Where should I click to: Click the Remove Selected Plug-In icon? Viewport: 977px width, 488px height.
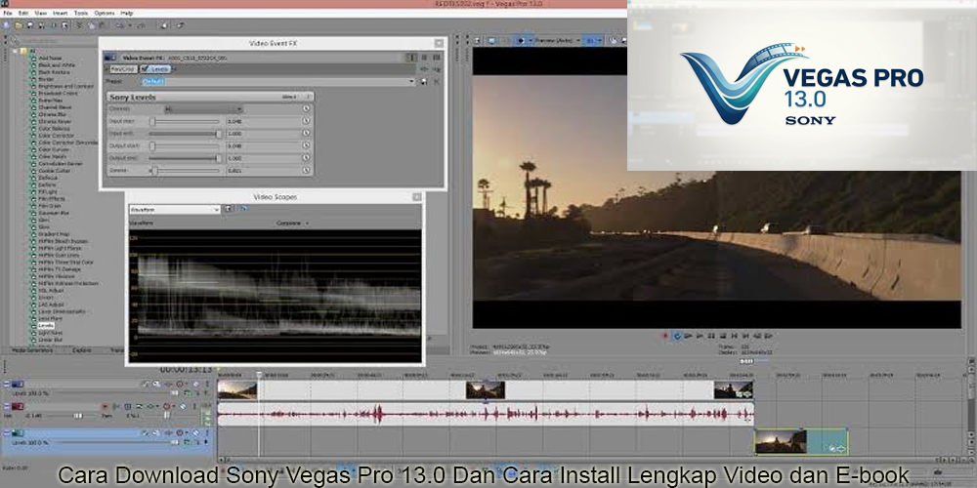(437, 69)
